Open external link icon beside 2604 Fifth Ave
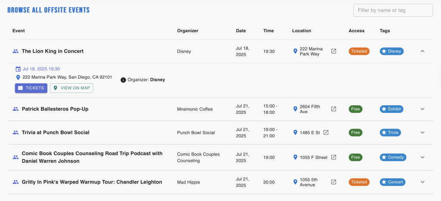The width and height of the screenshot is (441, 201). [x=333, y=109]
